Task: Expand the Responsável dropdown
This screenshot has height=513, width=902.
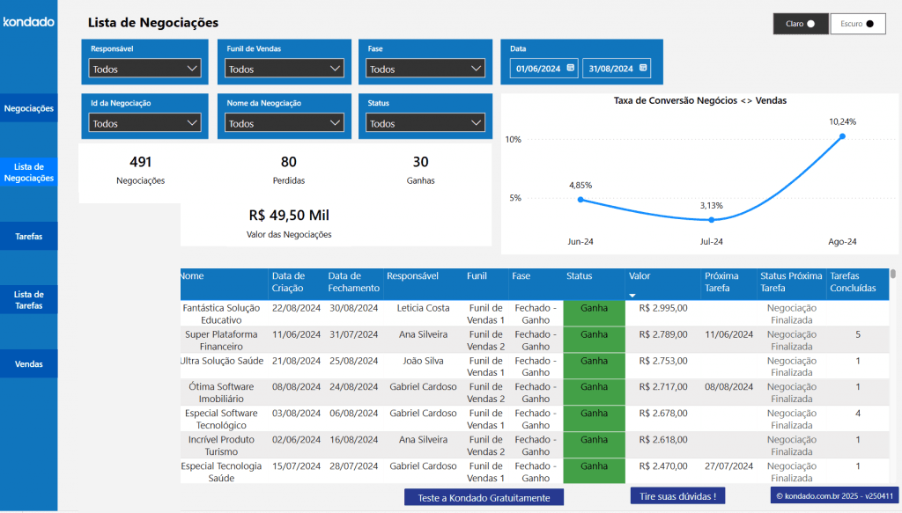Action: [144, 69]
